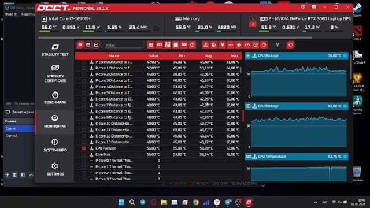Open taskbar Search

[132, 202]
